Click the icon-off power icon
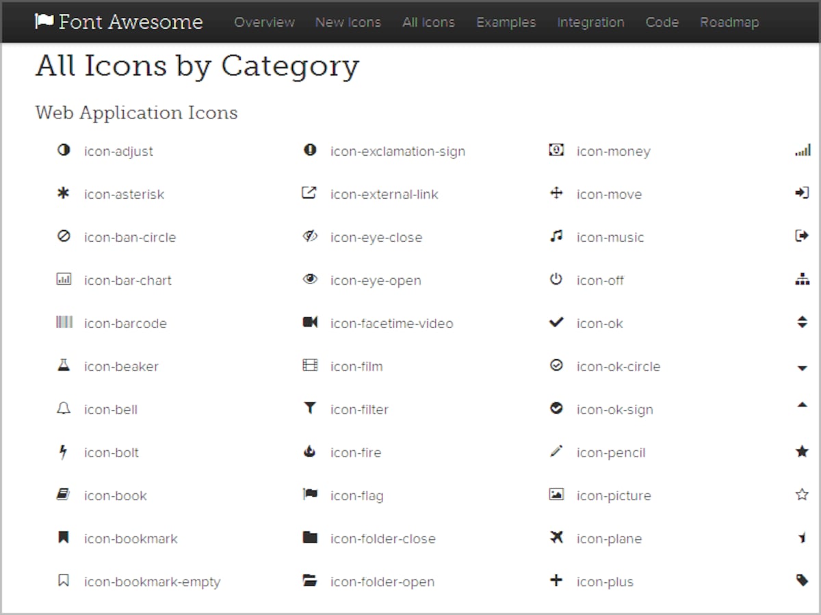 (x=556, y=279)
